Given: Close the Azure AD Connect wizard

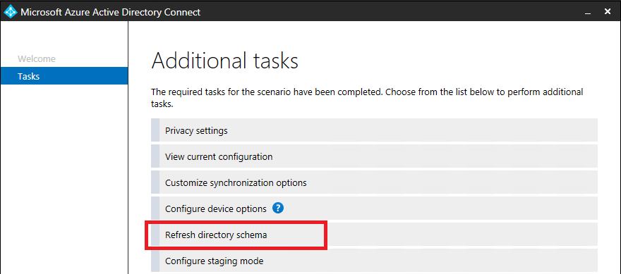Looking at the screenshot, I should point(608,12).
